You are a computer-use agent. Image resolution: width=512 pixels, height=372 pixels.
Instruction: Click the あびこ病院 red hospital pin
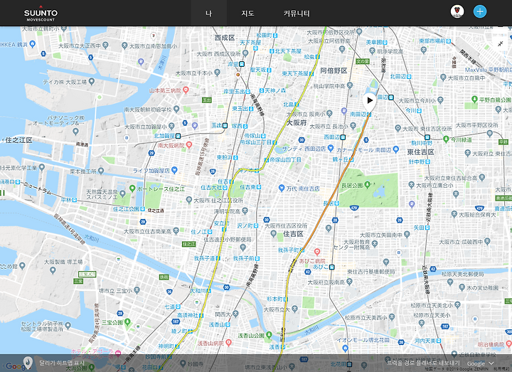tap(316, 252)
